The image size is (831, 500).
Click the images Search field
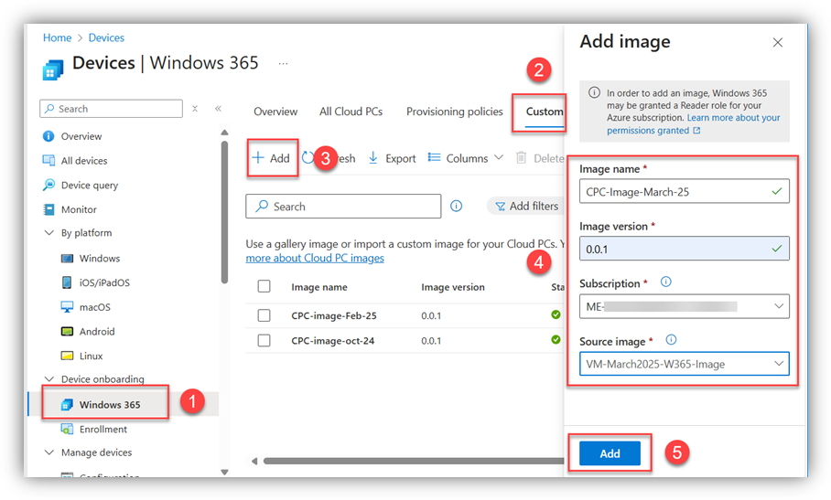click(343, 206)
